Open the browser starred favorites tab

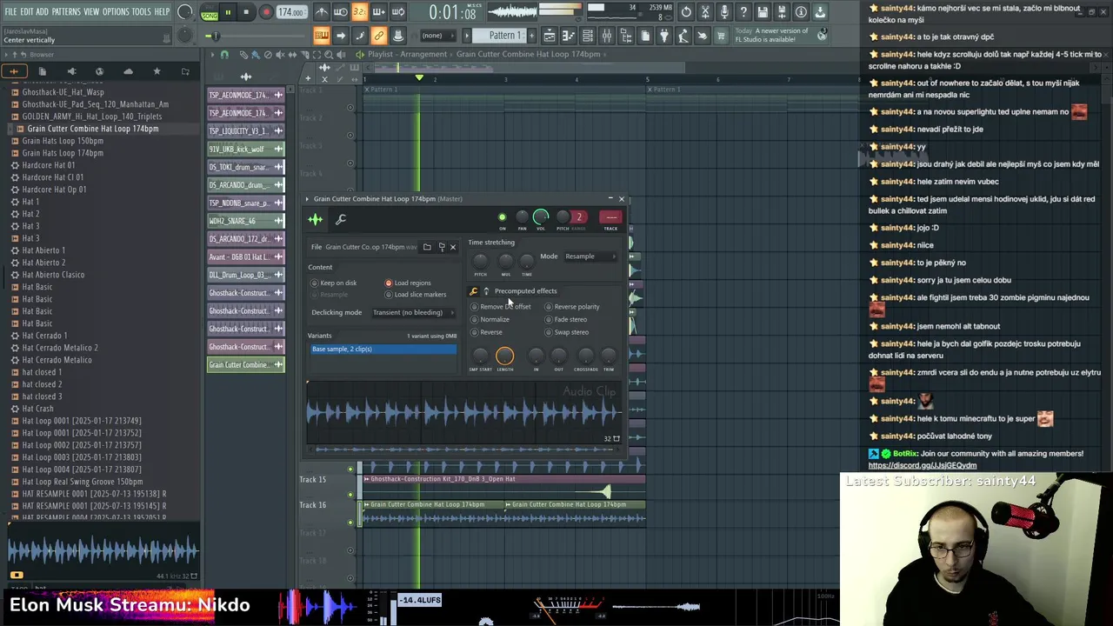tap(157, 71)
